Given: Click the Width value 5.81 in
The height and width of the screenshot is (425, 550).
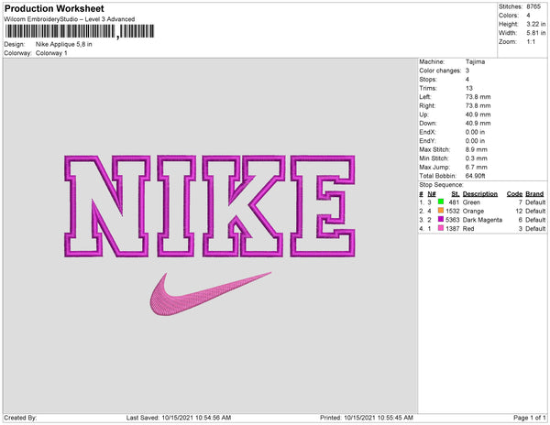Looking at the screenshot, I should [x=536, y=33].
